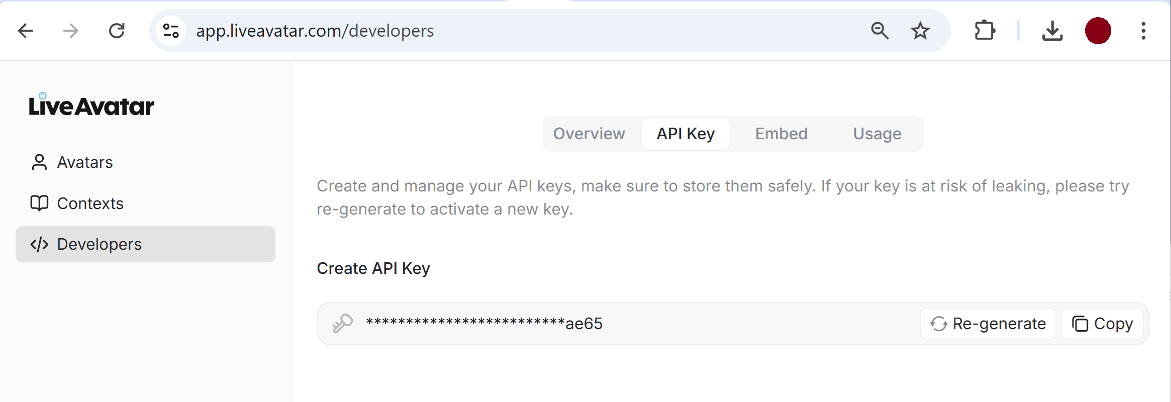The image size is (1171, 402).
Task: Click the Create API Key heading
Action: click(373, 268)
